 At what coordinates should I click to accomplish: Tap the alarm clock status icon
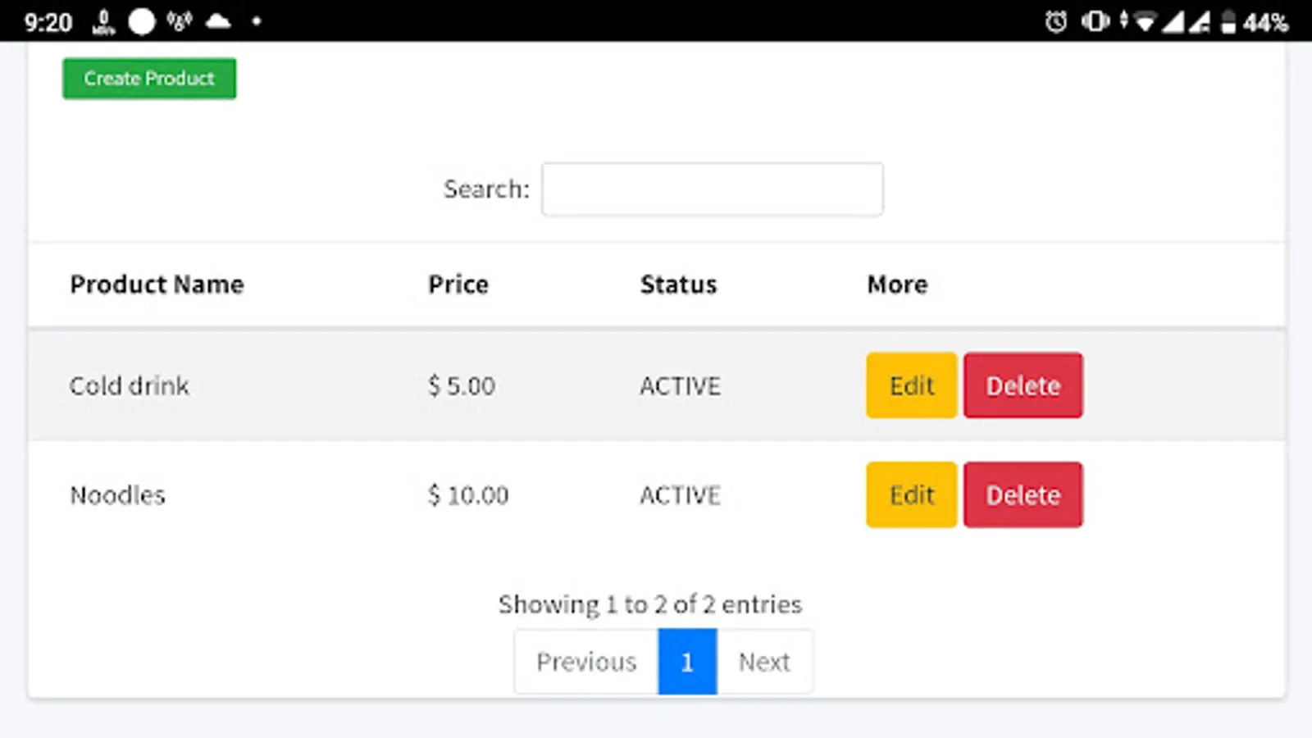[1056, 21]
